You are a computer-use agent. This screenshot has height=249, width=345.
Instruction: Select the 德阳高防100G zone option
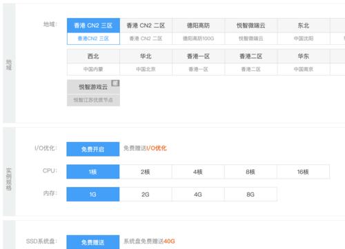coord(198,39)
